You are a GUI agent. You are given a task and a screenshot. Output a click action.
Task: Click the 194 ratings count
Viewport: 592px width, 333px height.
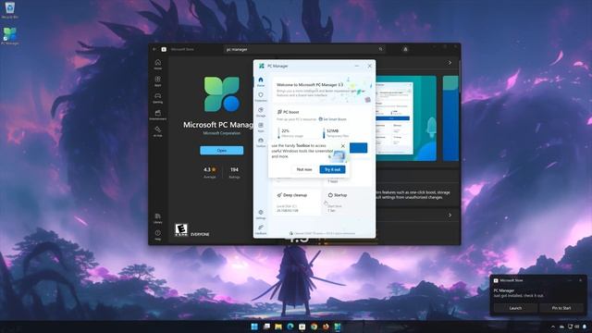click(234, 172)
